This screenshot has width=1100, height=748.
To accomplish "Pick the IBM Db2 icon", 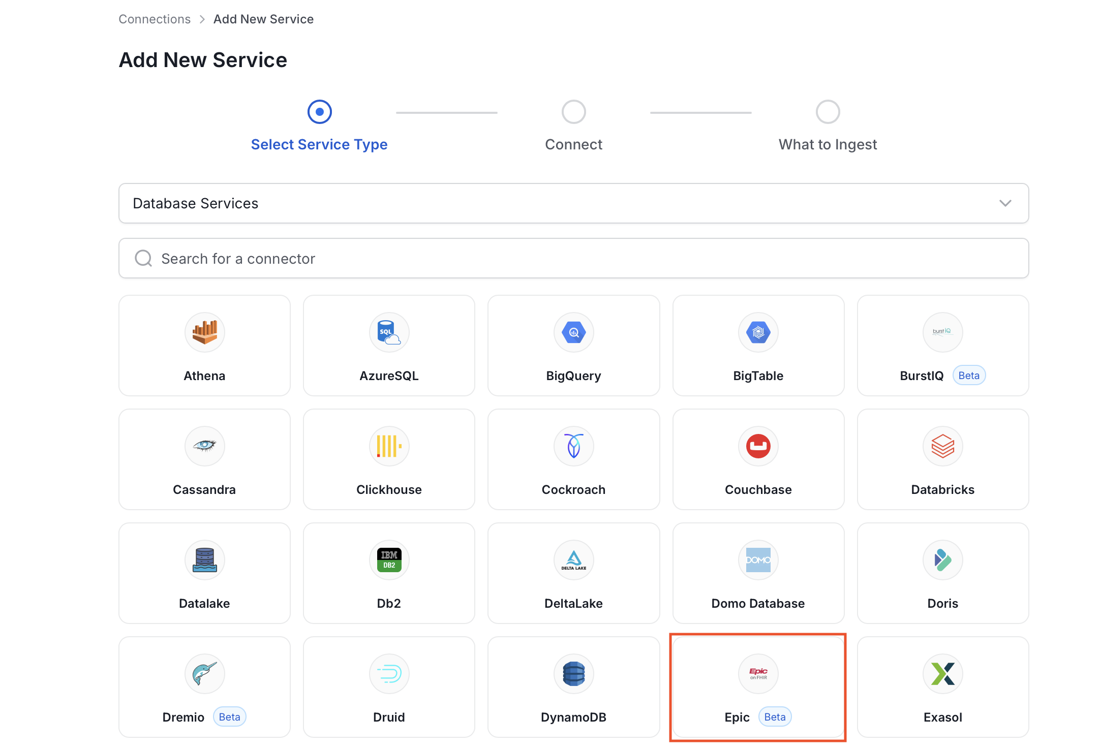I will click(389, 560).
